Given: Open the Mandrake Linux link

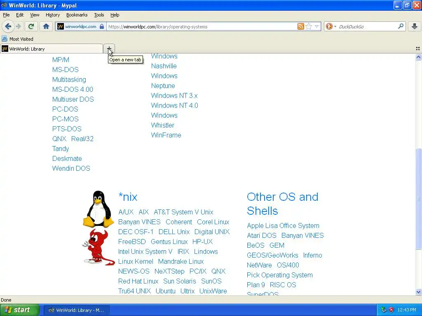Looking at the screenshot, I should pos(181,261).
